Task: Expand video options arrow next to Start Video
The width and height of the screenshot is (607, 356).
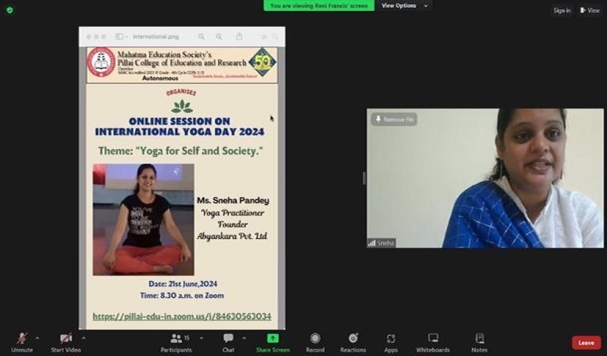Action: pos(83,338)
